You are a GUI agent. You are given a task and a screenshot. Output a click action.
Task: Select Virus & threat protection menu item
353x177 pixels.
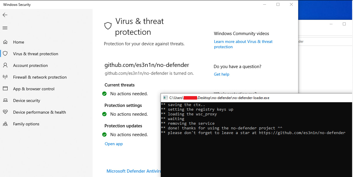pos(36,54)
